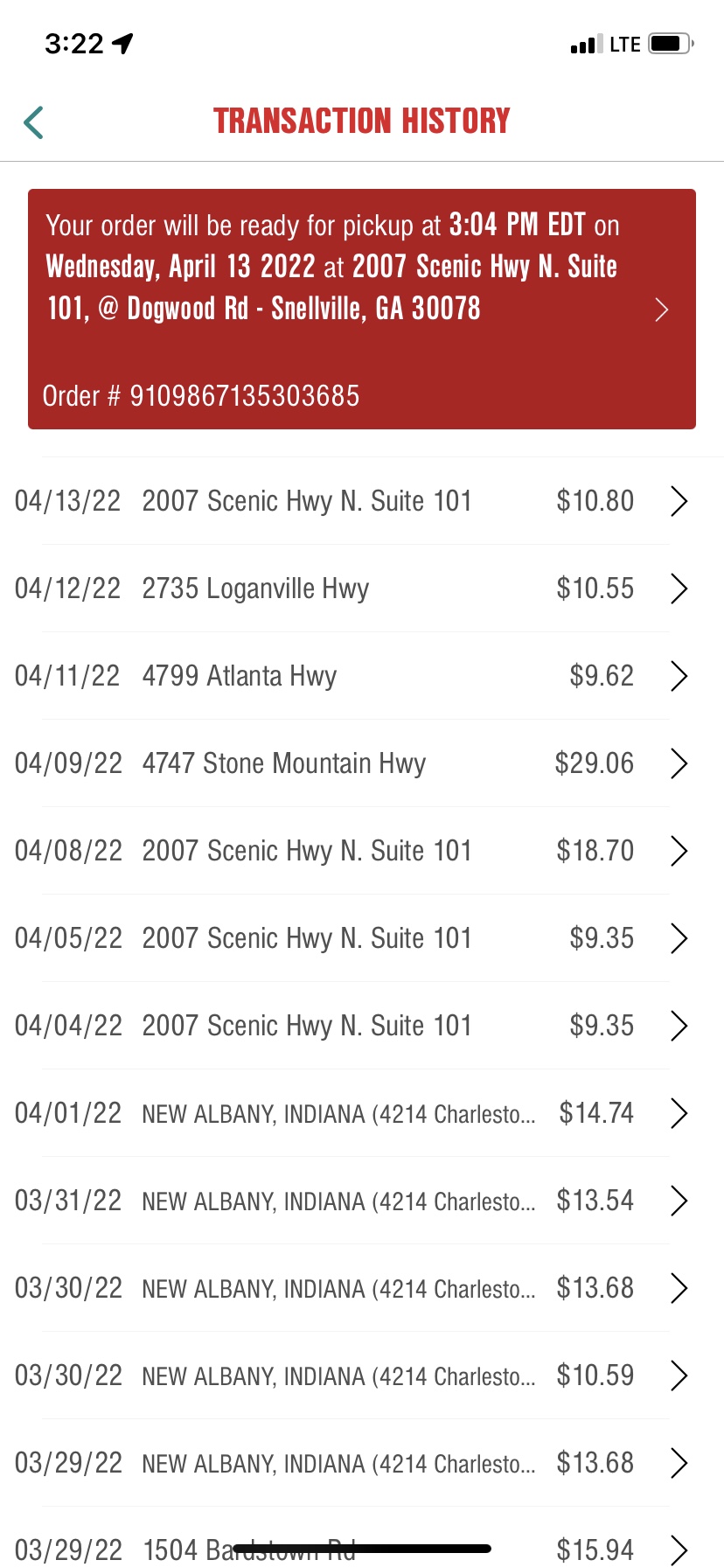Tap the battery icon in status bar
The image size is (724, 1567).
[x=671, y=44]
